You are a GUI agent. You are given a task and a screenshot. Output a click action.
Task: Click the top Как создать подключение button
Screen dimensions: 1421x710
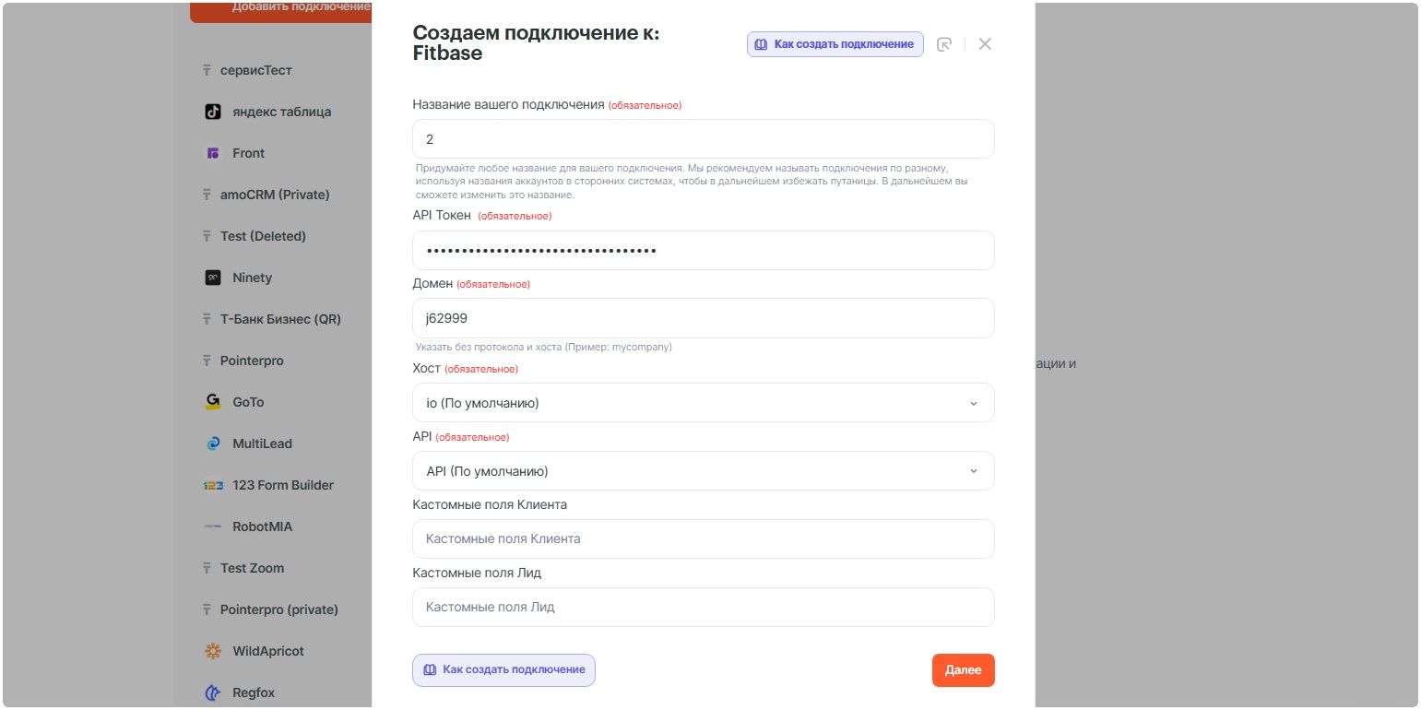[835, 44]
